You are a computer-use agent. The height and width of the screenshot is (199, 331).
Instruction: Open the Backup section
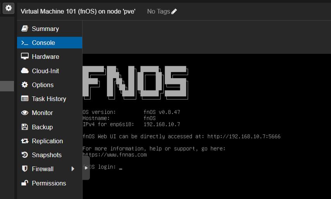click(50, 127)
